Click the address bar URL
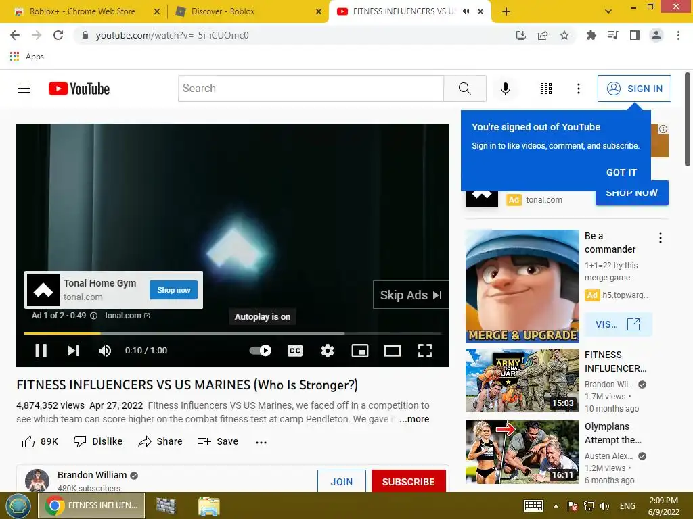The width and height of the screenshot is (693, 519). click(x=172, y=35)
